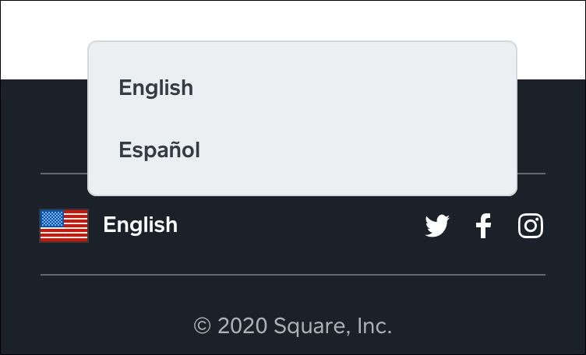Click empty space inside the language popup panel
The width and height of the screenshot is (586, 355).
tap(355, 118)
